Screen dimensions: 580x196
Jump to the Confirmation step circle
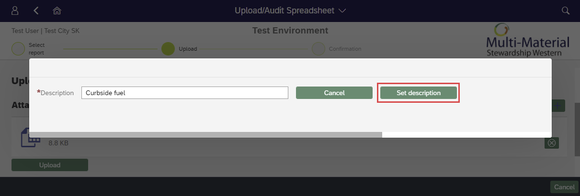[318, 49]
